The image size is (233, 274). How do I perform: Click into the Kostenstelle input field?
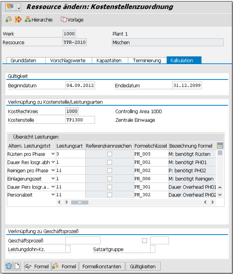point(80,120)
